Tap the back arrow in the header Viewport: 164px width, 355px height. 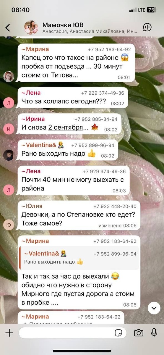[x=8, y=28]
